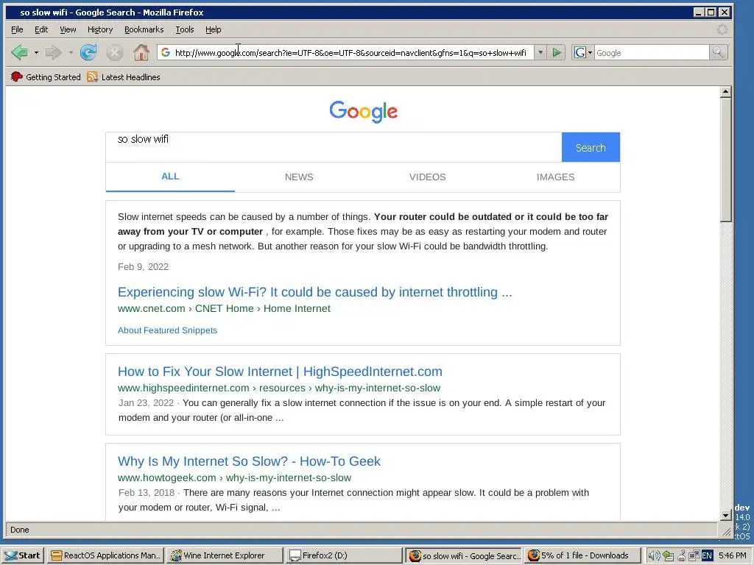Screen dimensions: 754x565
Task: Switch to the VIDEOS results tab
Action: pyautogui.click(x=427, y=177)
